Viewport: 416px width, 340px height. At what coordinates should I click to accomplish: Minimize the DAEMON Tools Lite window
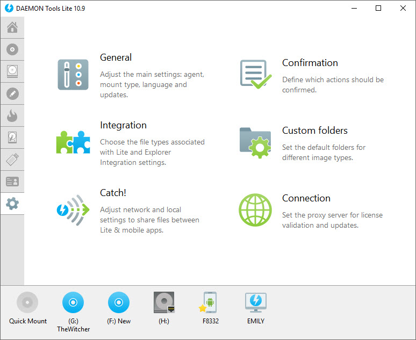[354, 8]
